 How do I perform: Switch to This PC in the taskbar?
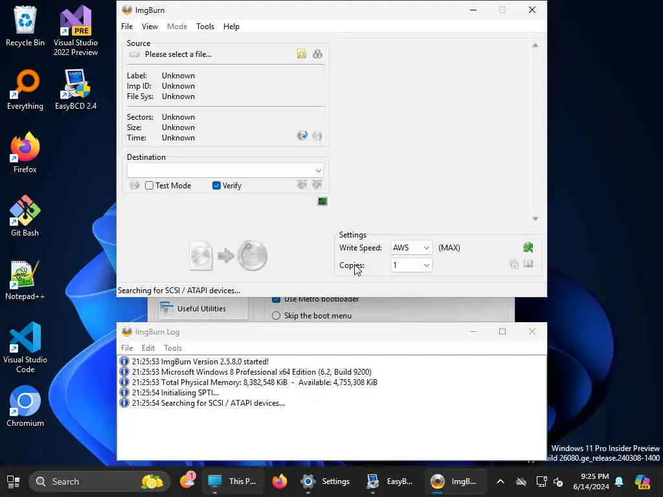tap(232, 481)
